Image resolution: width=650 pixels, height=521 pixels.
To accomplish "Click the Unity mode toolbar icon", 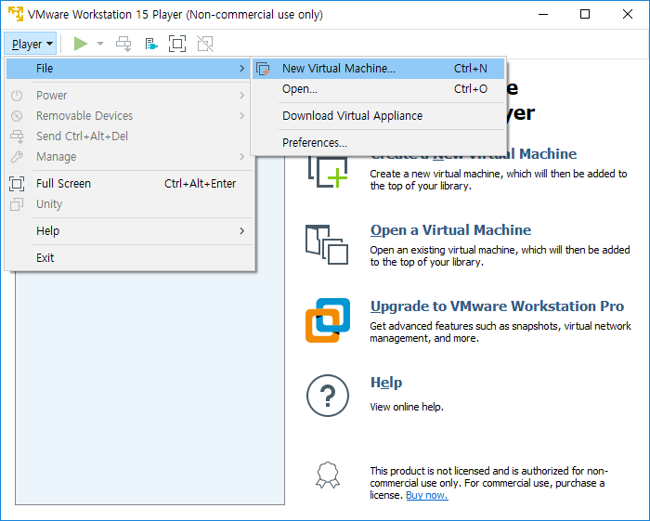I will coord(205,44).
